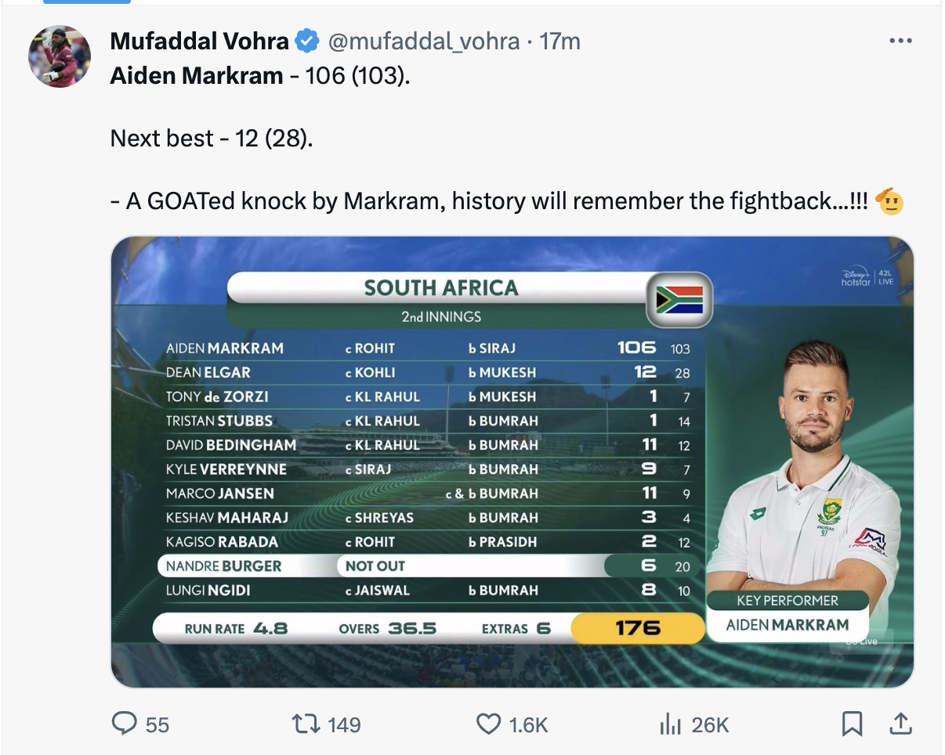Click the South Africa flag in the scorecard

679,299
